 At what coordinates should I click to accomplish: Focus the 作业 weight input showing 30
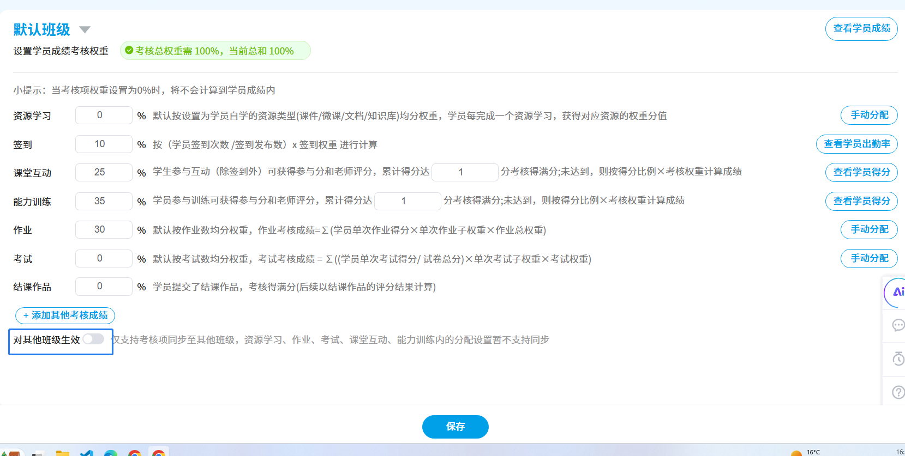(104, 230)
